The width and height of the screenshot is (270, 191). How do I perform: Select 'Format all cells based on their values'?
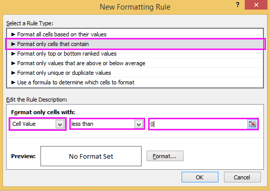point(135,34)
